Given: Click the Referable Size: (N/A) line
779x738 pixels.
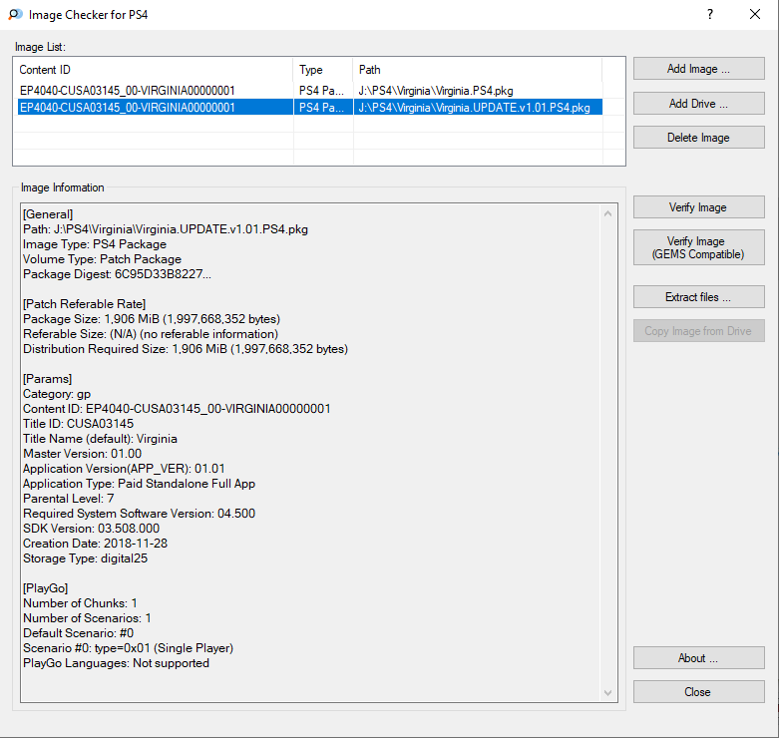Looking at the screenshot, I should pos(151,334).
